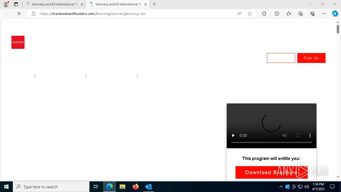Viewport: 341px width, 192px height.
Task: Click the page vertical scrollbar thumb
Action: 338,29
